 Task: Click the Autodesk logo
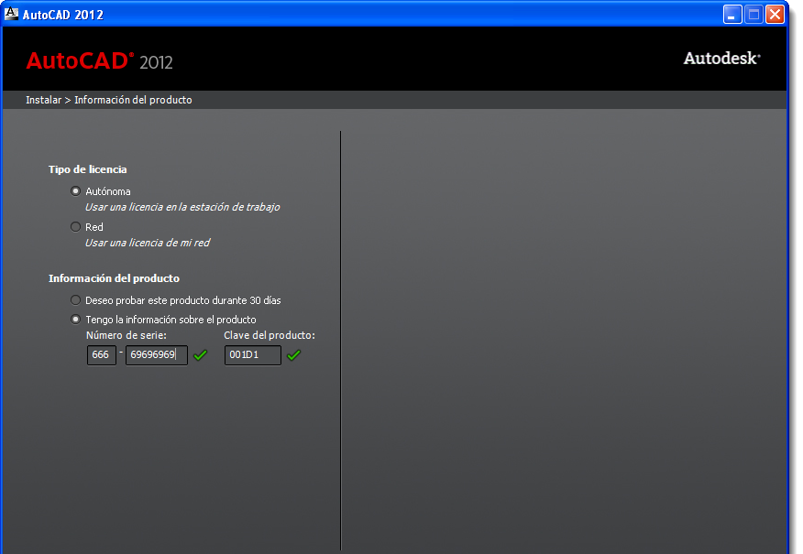[720, 57]
